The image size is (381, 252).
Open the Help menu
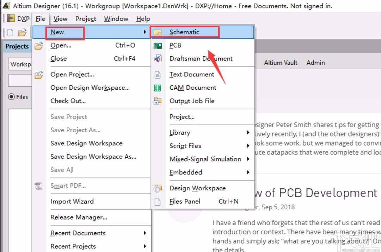[x=143, y=19]
